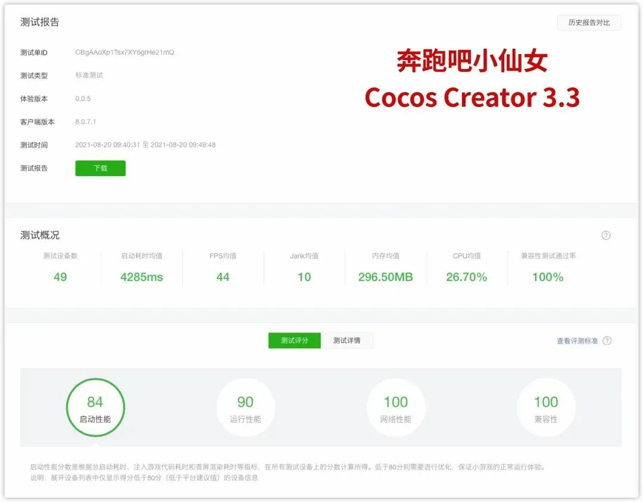Click client version value 8.0.7.1
Image resolution: width=643 pixels, height=502 pixels.
(x=85, y=122)
